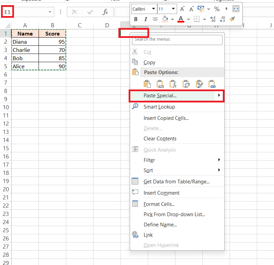
Task: Click Decrease Font Size icon
Action: coord(191,9)
